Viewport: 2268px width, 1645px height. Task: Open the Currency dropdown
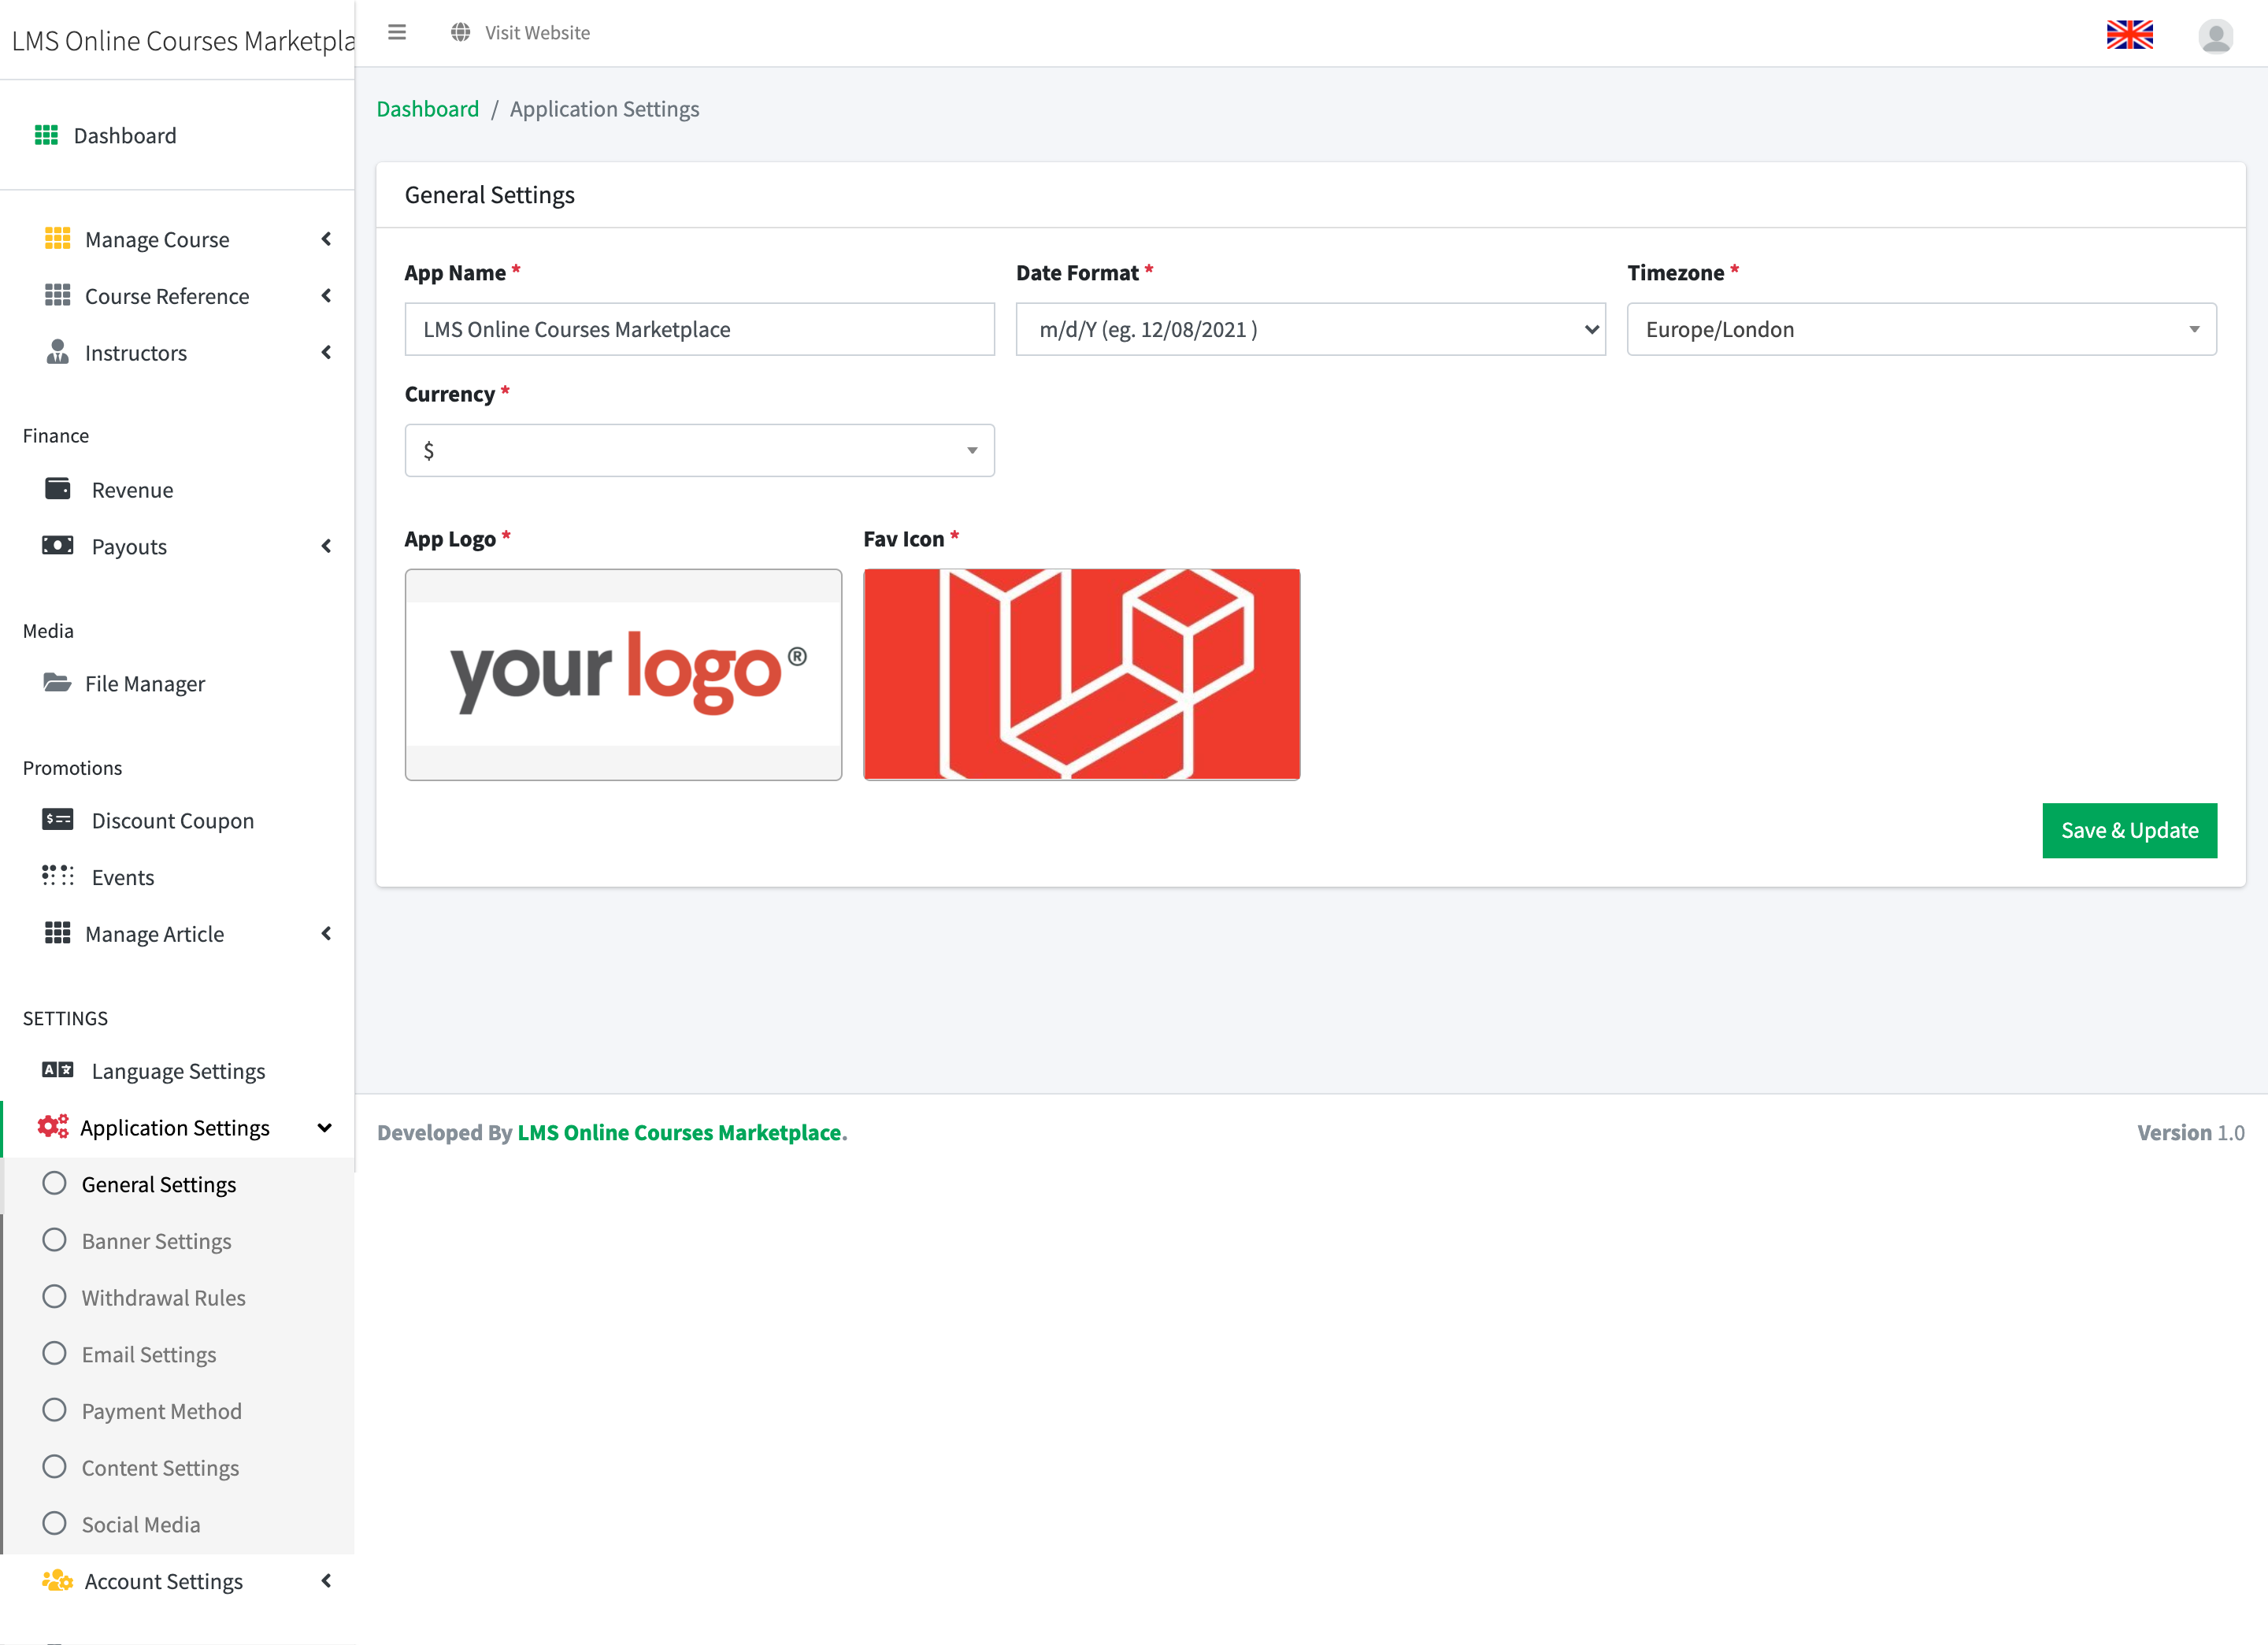tap(699, 450)
